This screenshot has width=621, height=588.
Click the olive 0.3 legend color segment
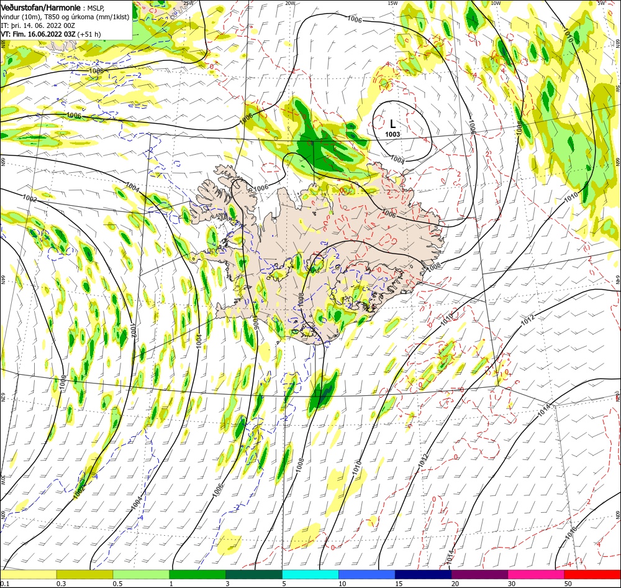click(84, 574)
